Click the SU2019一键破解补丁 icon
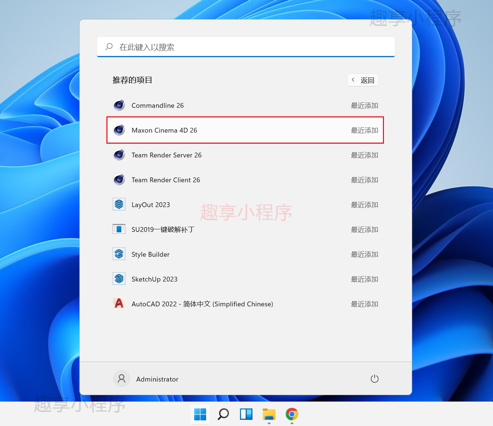The width and height of the screenshot is (493, 426). tap(119, 229)
